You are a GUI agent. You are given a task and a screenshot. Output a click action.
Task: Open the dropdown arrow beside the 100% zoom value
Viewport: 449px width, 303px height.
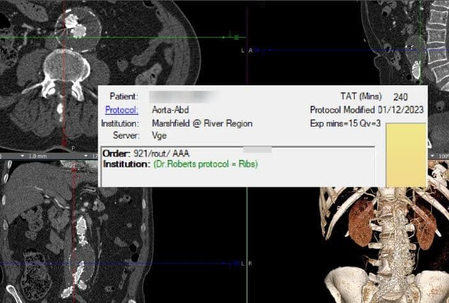click(x=432, y=156)
